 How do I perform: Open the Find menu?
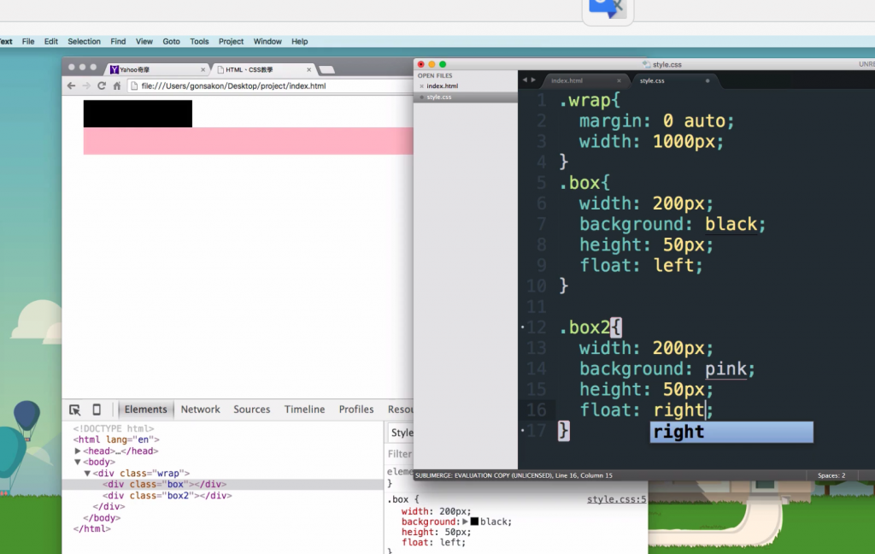point(118,41)
